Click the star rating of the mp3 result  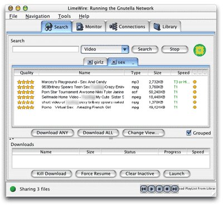pos(26,82)
